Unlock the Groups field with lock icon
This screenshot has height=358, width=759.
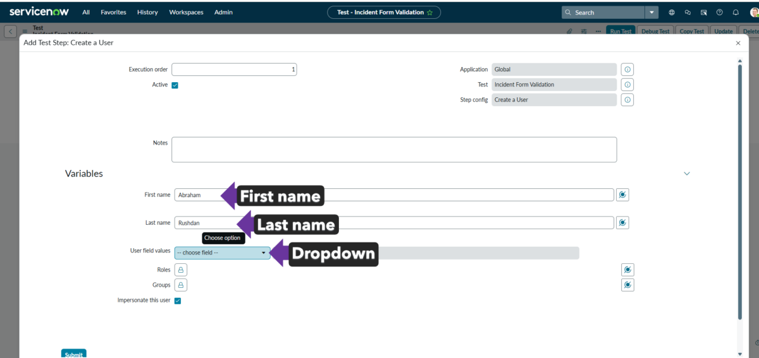[180, 285]
